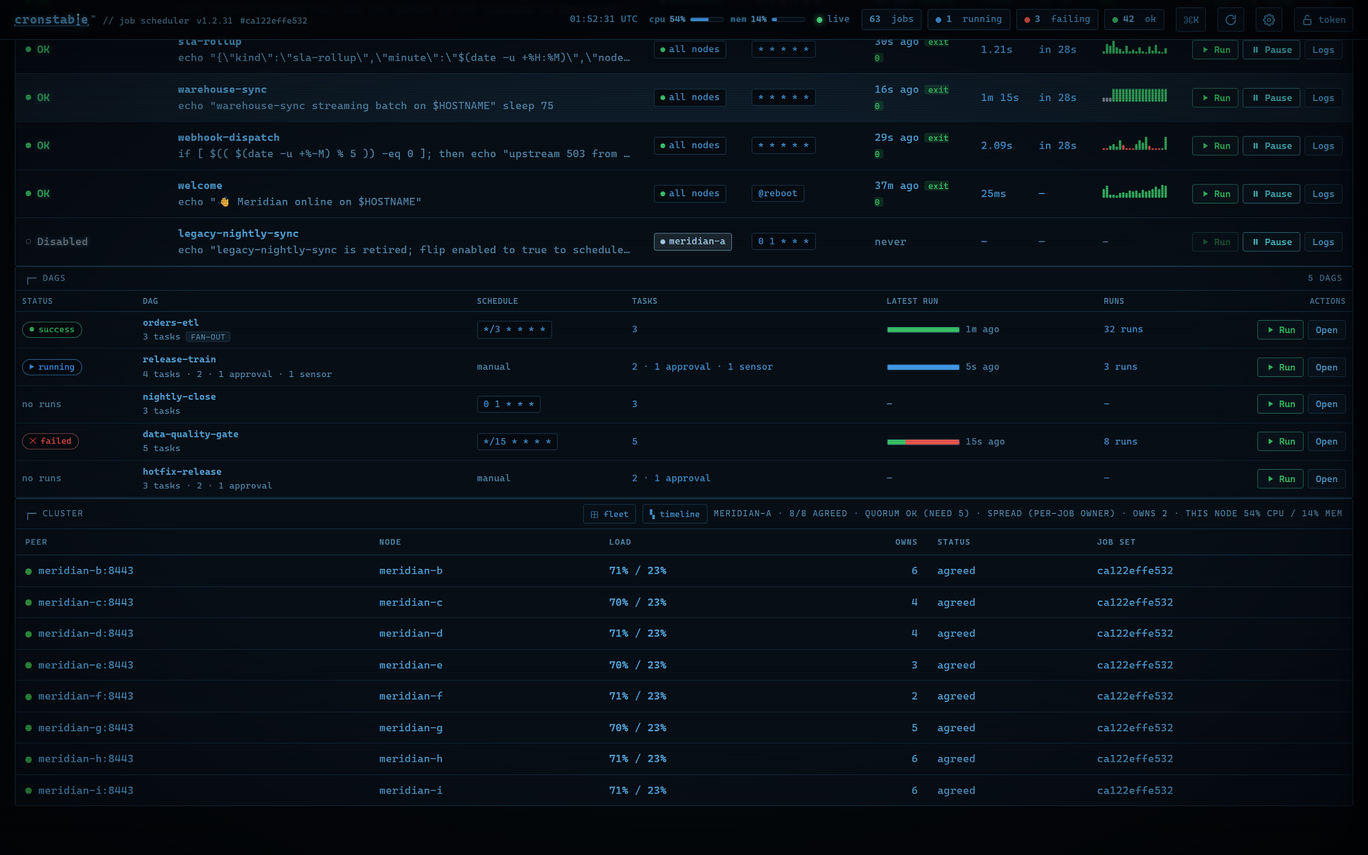Select peer meridian-b:8443
This screenshot has height=855, width=1368.
pos(86,570)
